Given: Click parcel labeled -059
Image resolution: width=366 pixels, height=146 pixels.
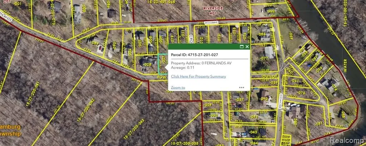Looking at the screenshot, I should 291,35.
